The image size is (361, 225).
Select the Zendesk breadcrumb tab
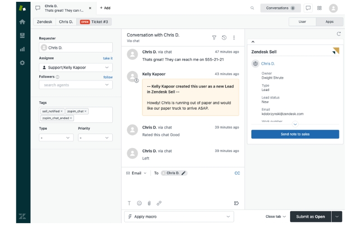tap(45, 22)
